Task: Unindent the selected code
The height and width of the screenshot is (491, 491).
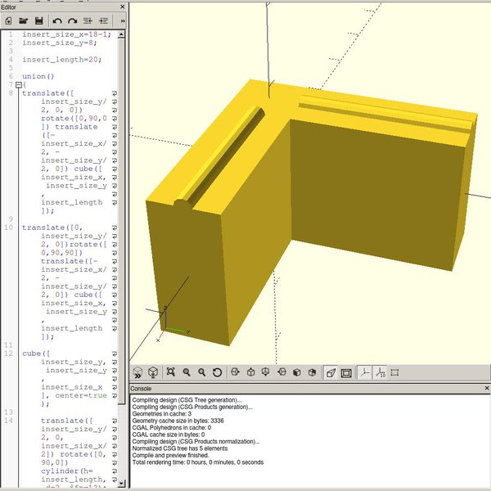Action: click(x=88, y=20)
